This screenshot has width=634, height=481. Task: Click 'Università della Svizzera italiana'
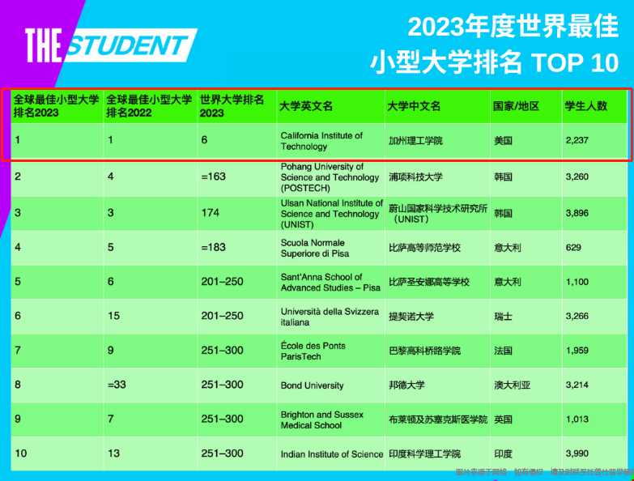330,317
